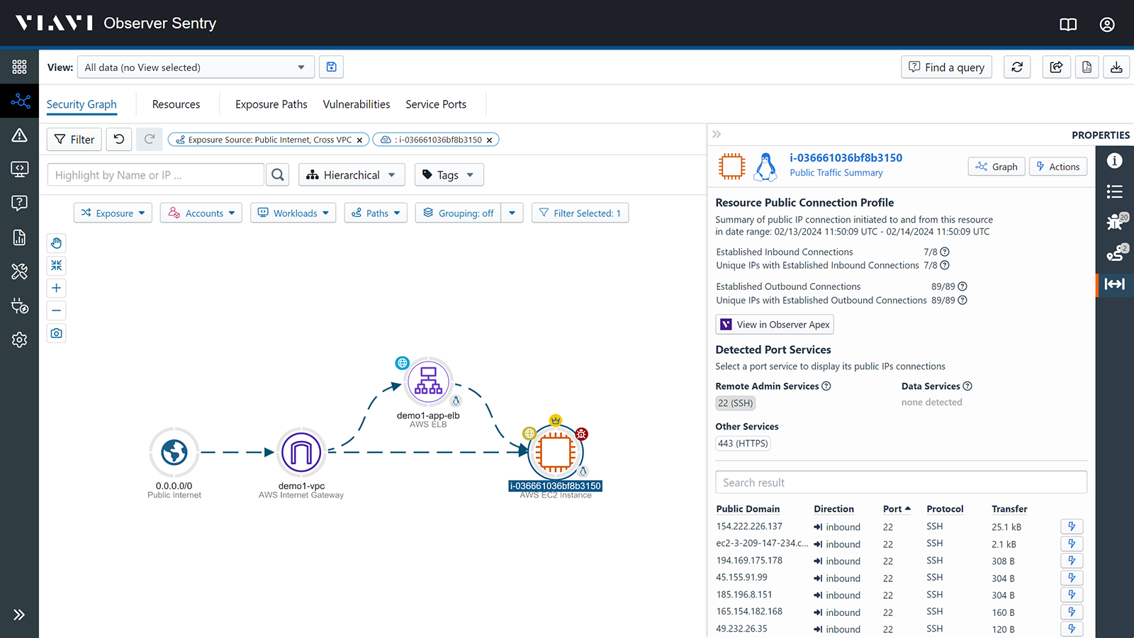This screenshot has height=638, width=1134.
Task: Fit graph to screen
Action: click(56, 265)
